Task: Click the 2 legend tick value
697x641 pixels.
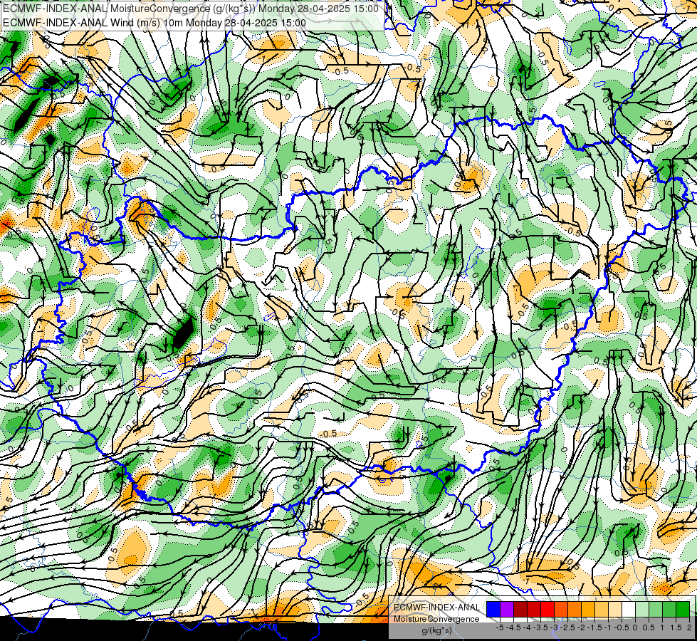Action: click(x=689, y=627)
